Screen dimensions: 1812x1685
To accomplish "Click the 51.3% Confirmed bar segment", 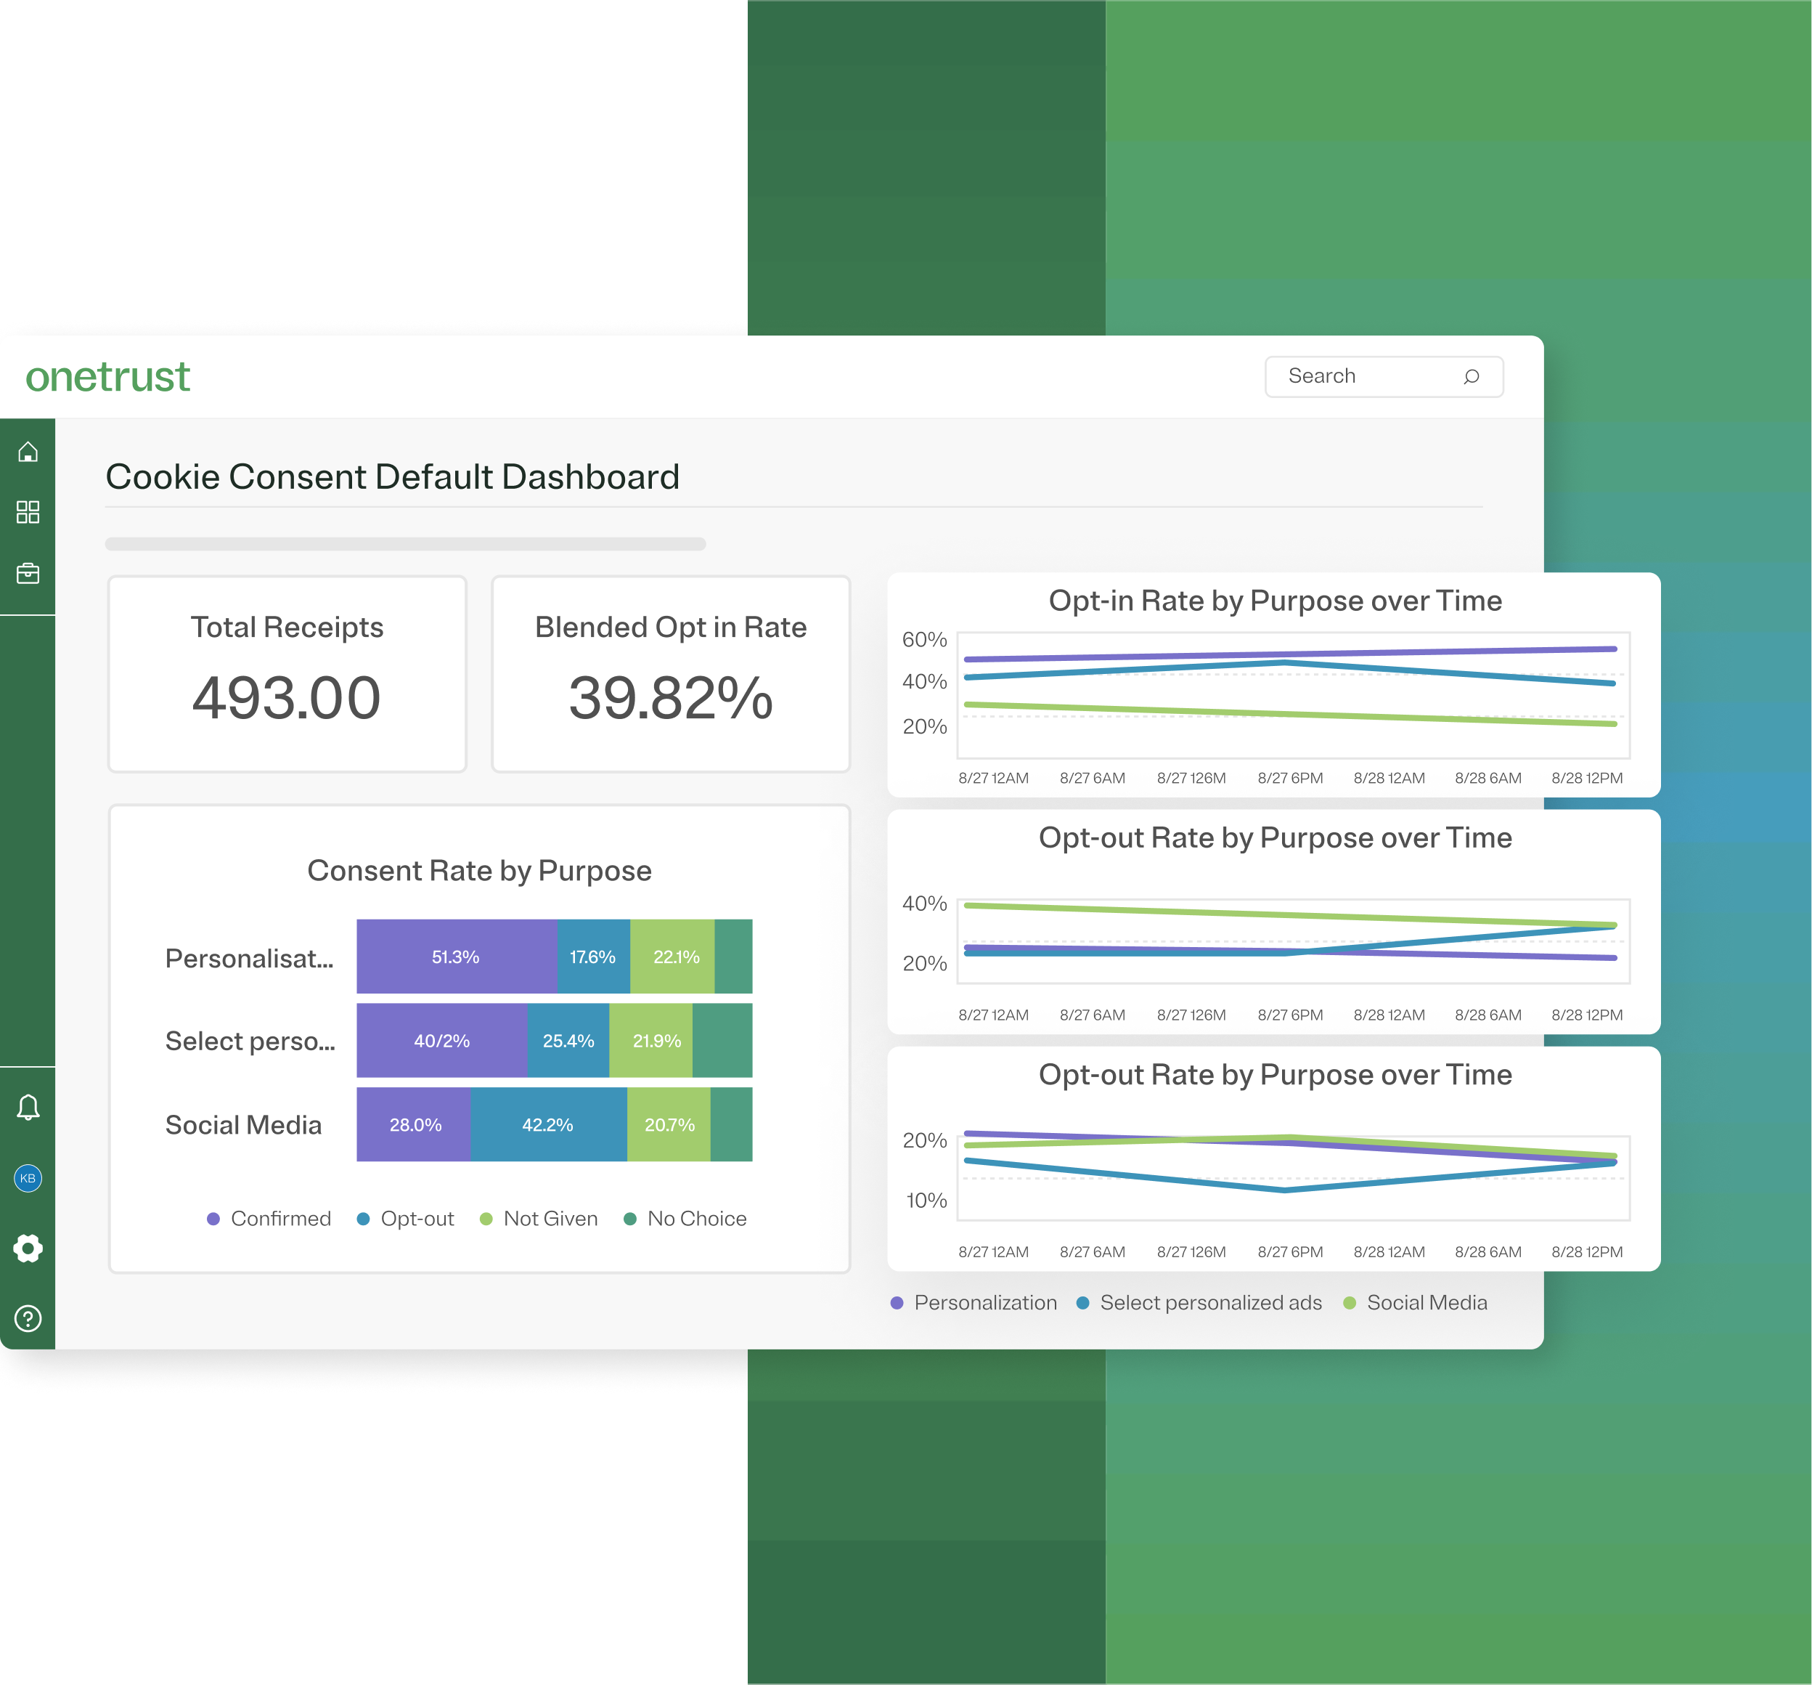I will 456,957.
